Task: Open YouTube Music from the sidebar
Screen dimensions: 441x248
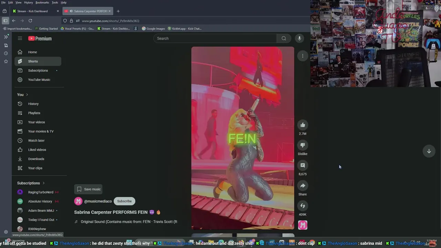Action: [38, 80]
